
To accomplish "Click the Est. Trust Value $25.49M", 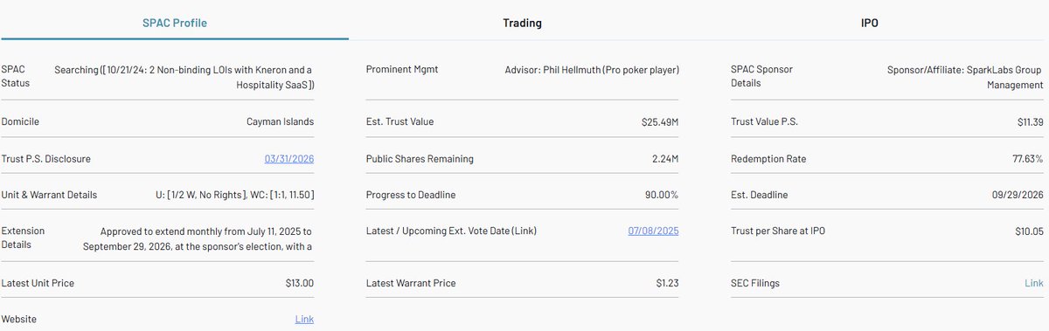I will click(x=660, y=121).
